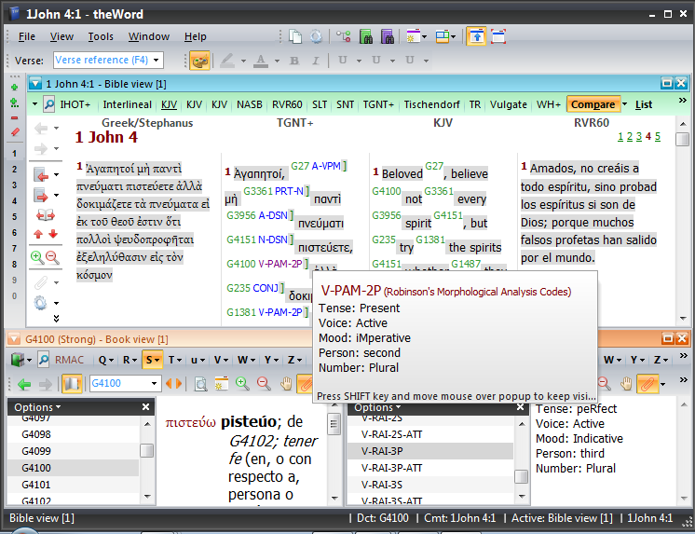Toggle the topic list panel icon
The image size is (695, 534).
point(72,384)
